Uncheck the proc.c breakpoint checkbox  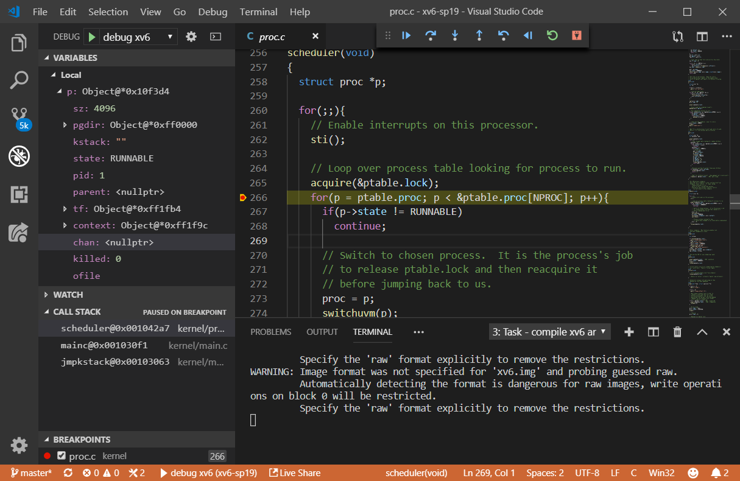pyautogui.click(x=61, y=456)
